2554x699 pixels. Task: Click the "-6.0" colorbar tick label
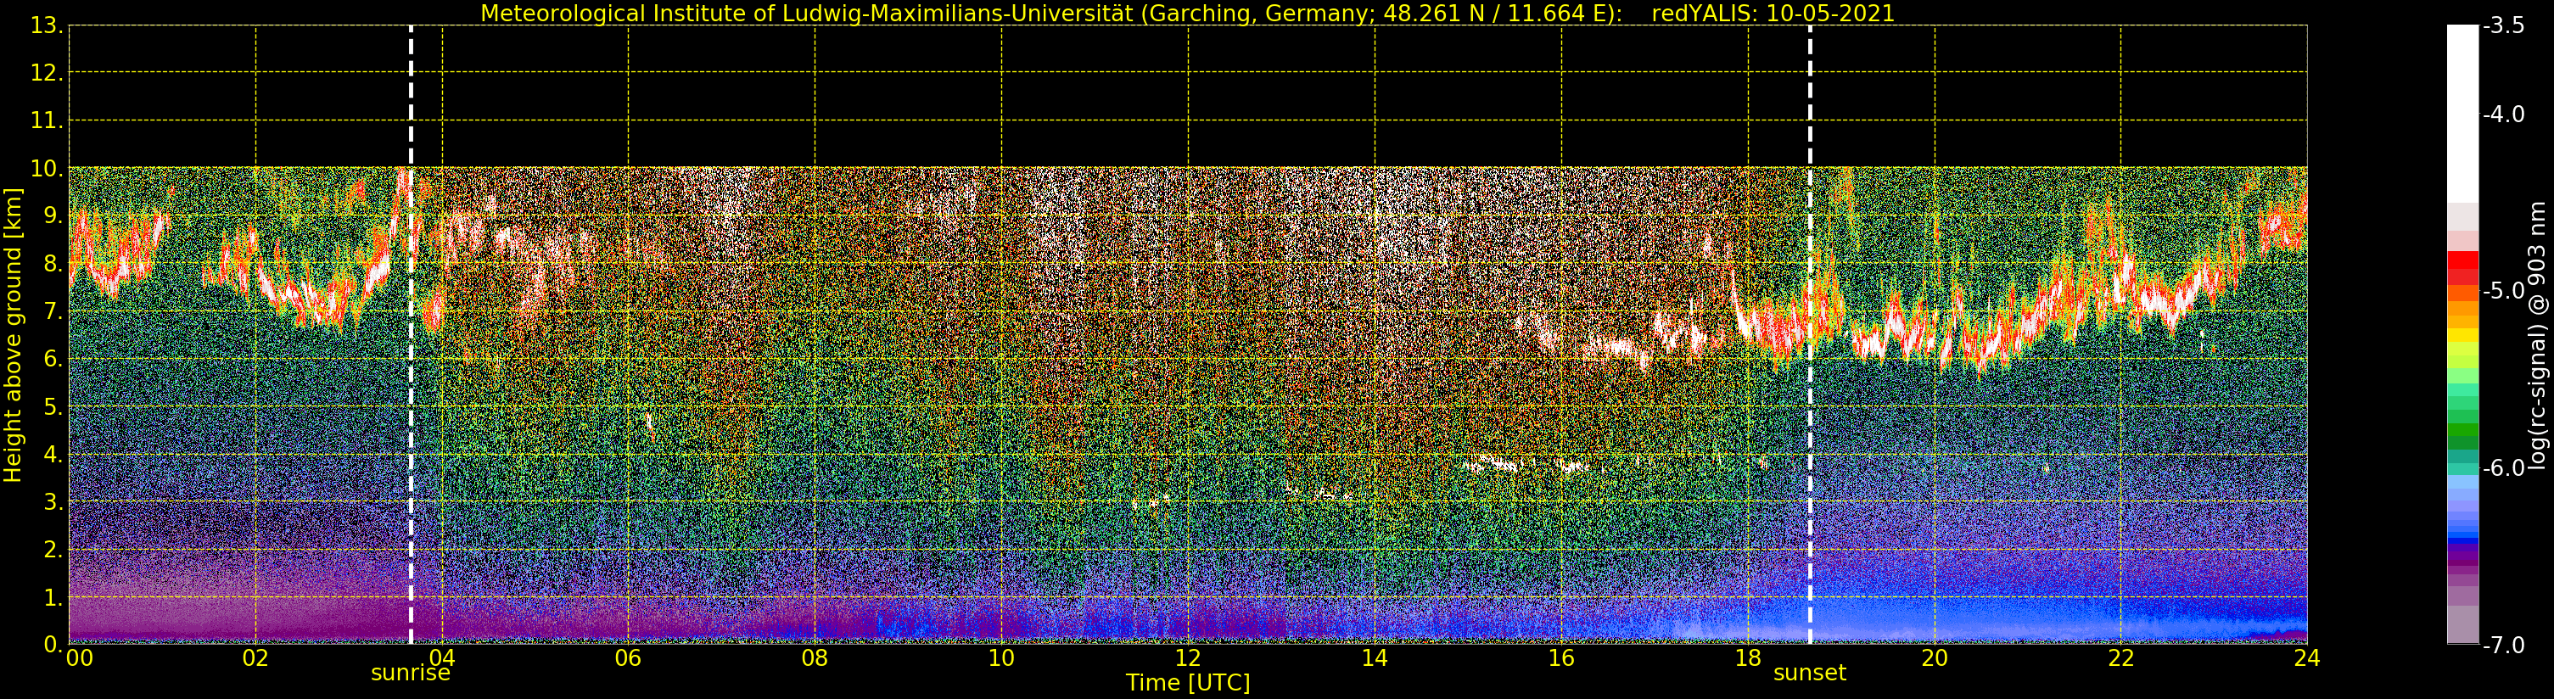pyautogui.click(x=2505, y=468)
